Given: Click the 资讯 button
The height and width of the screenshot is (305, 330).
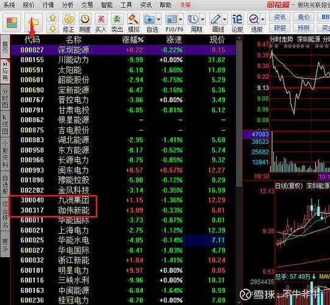Looking at the screenshot, I should point(280,17).
